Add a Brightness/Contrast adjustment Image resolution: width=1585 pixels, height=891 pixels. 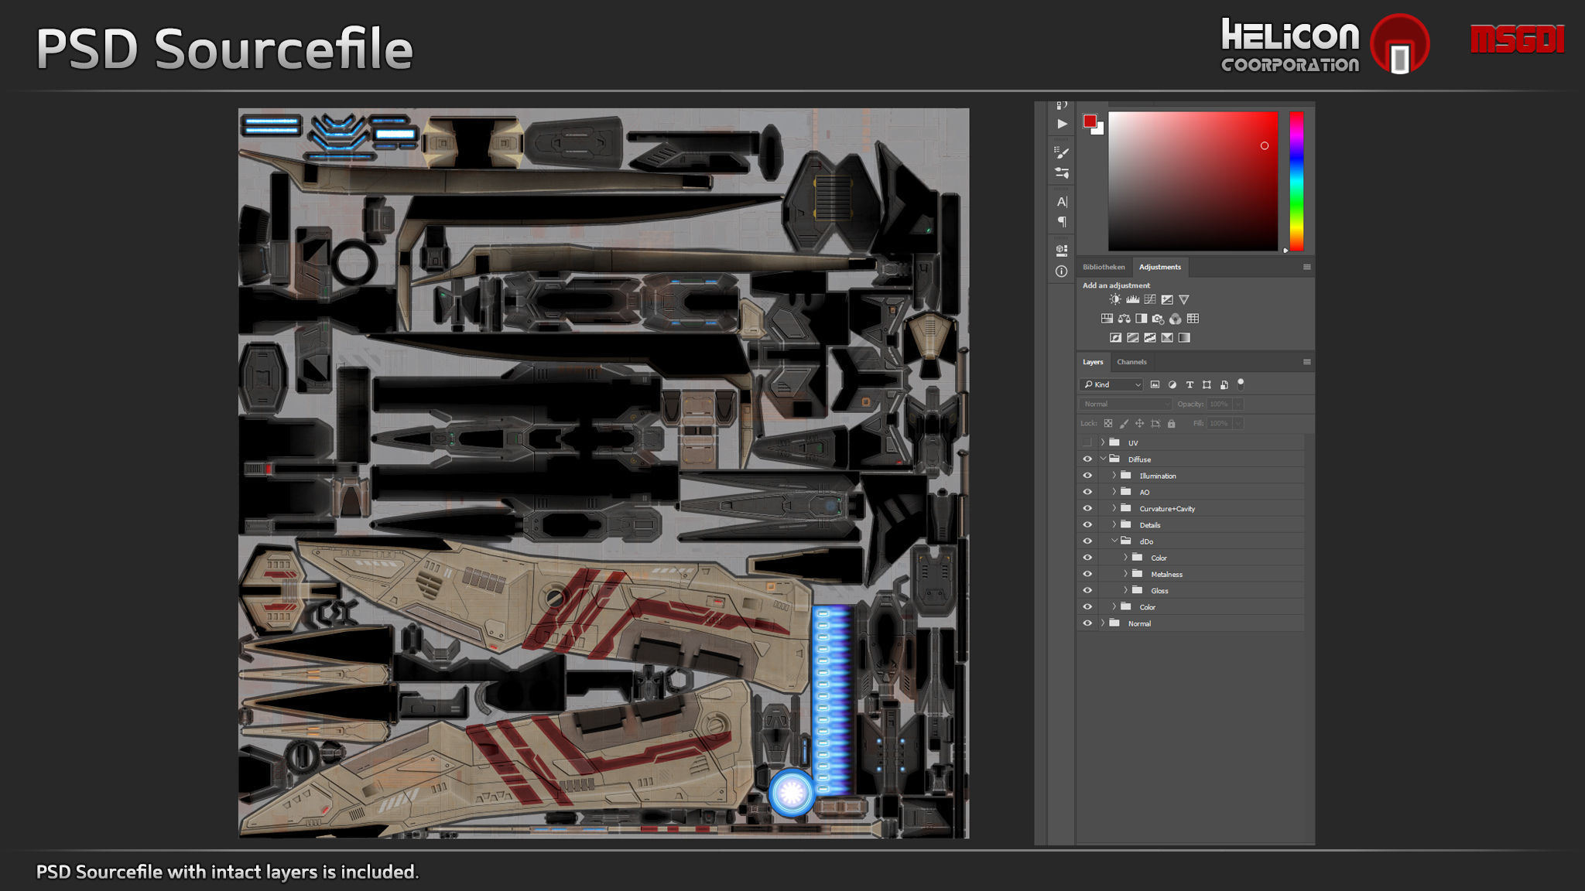[x=1115, y=299]
